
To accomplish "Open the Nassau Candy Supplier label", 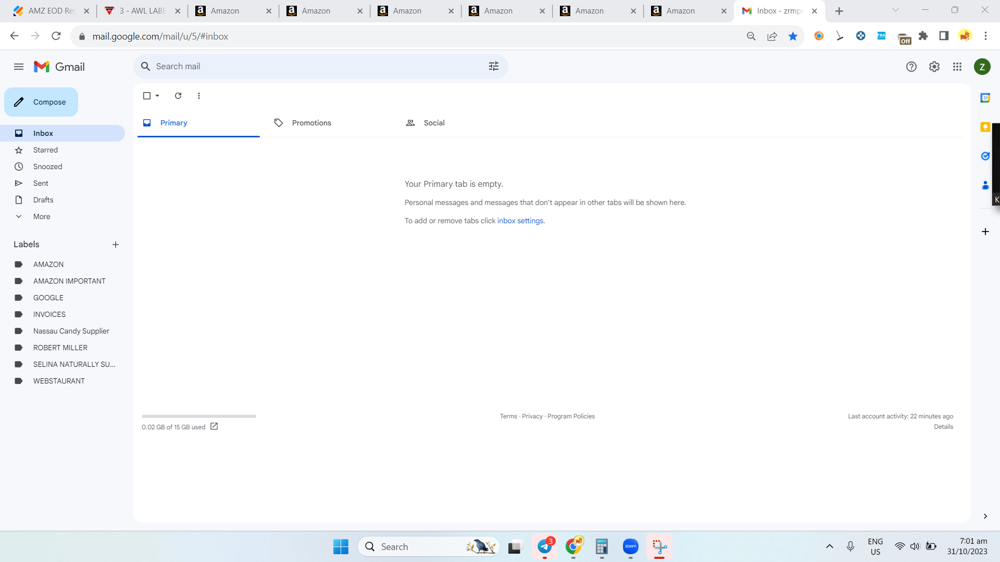I will click(x=63, y=331).
